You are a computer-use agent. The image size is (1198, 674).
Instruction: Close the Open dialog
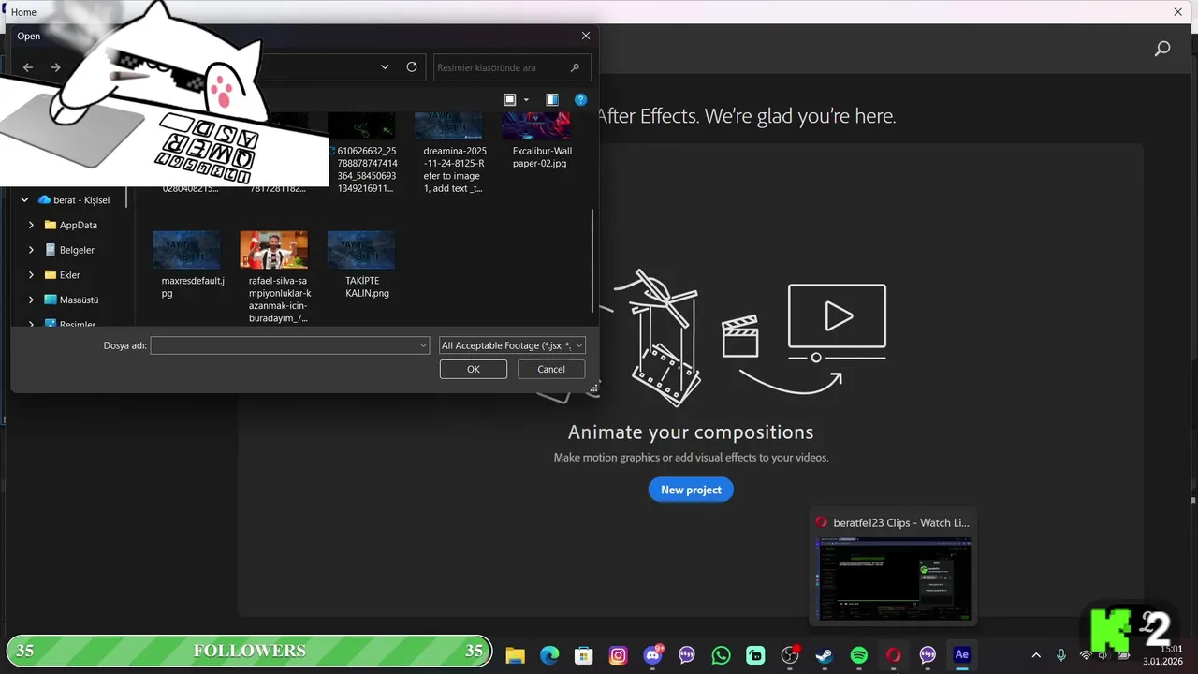coord(586,36)
